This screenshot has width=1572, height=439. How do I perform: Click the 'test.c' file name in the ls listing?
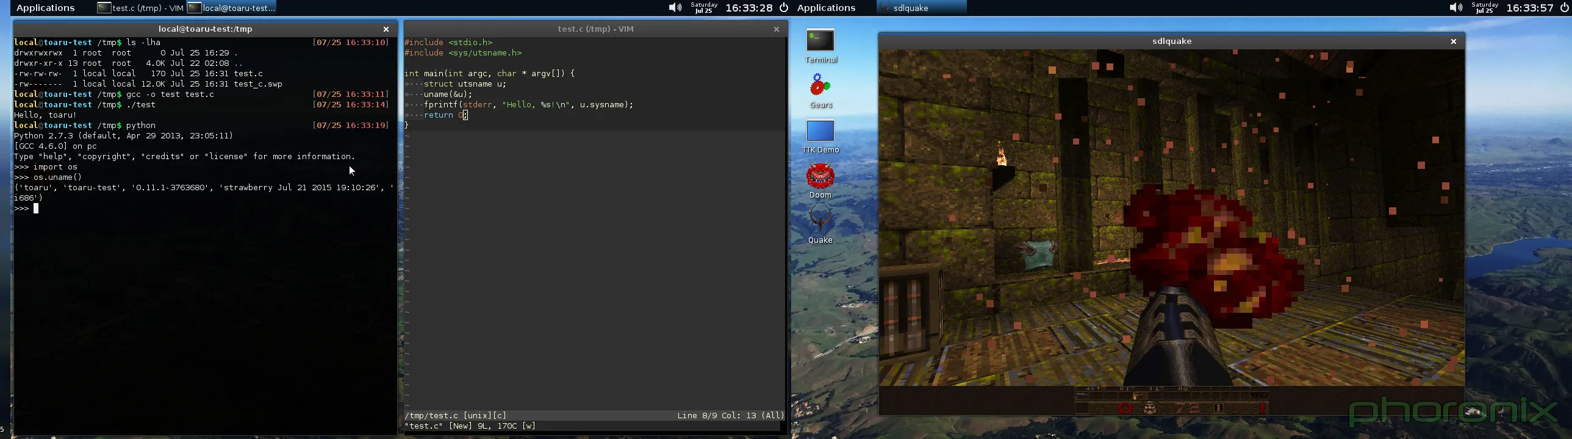tap(248, 74)
